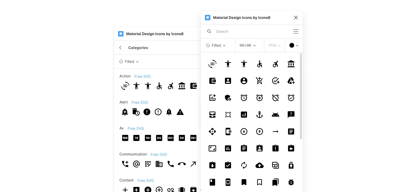Click the 3D rotation icon under Action category
The height and width of the screenshot is (192, 418).
point(125,86)
